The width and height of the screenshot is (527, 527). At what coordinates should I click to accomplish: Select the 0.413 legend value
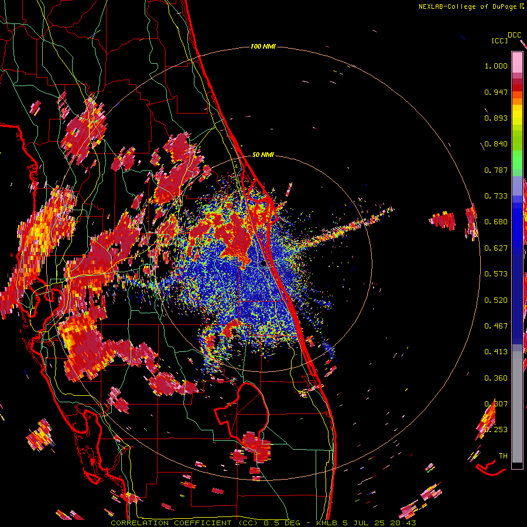[496, 352]
